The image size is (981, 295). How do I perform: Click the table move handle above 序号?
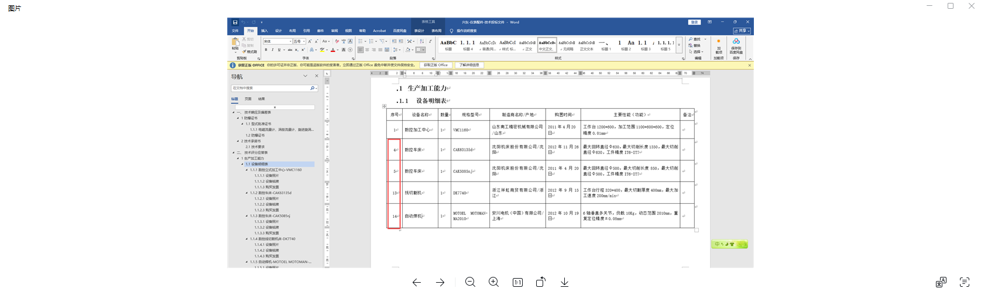(384, 106)
